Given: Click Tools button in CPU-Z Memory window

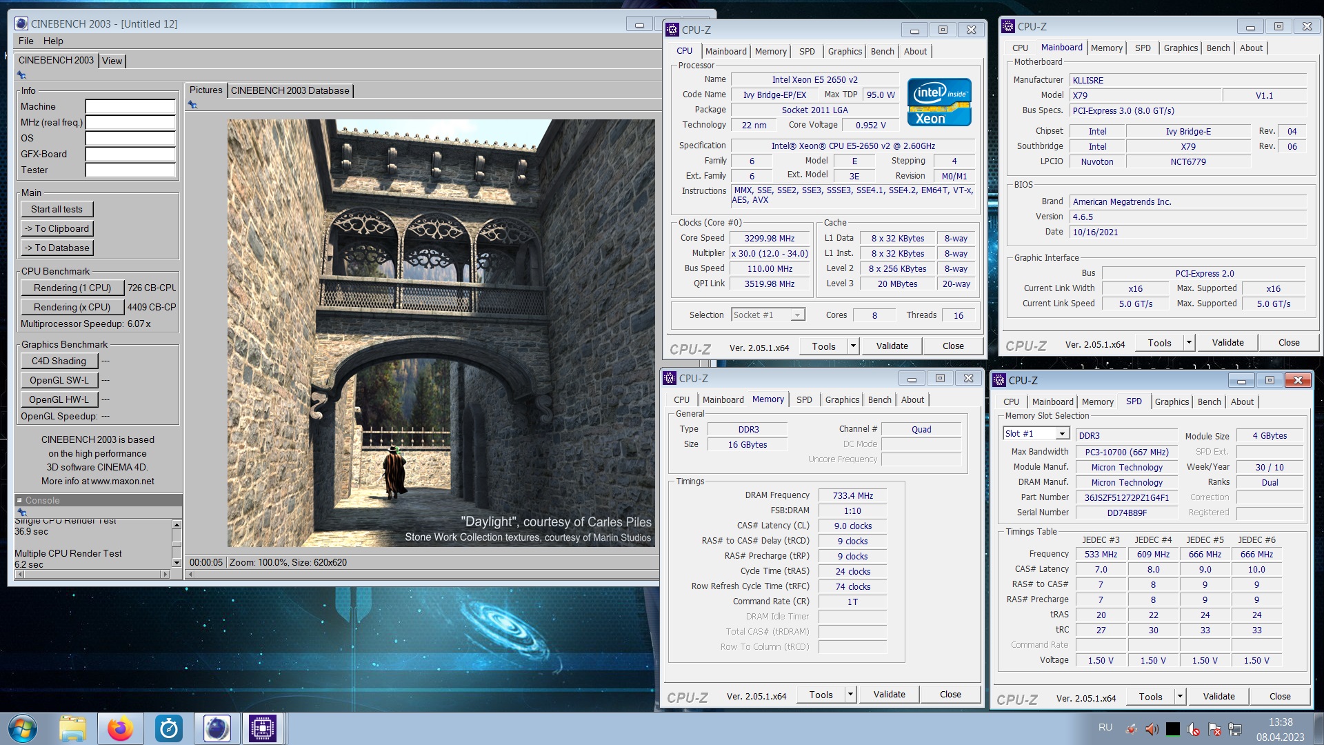Looking at the screenshot, I should coord(821,695).
